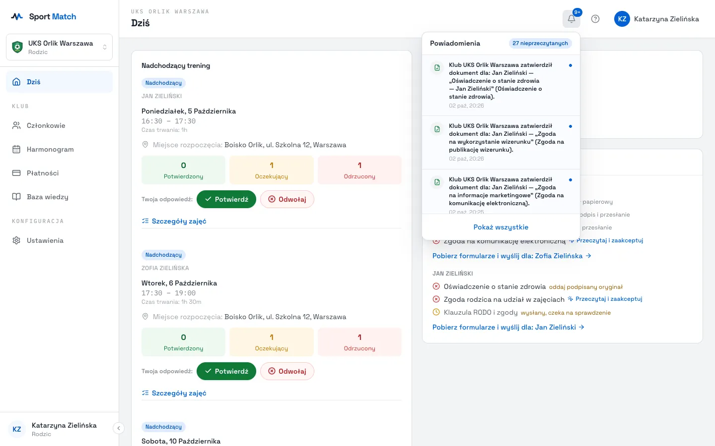This screenshot has width=715, height=446.
Task: Click the pending clock icon beside Klauzula RODO
Action: [x=436, y=312]
